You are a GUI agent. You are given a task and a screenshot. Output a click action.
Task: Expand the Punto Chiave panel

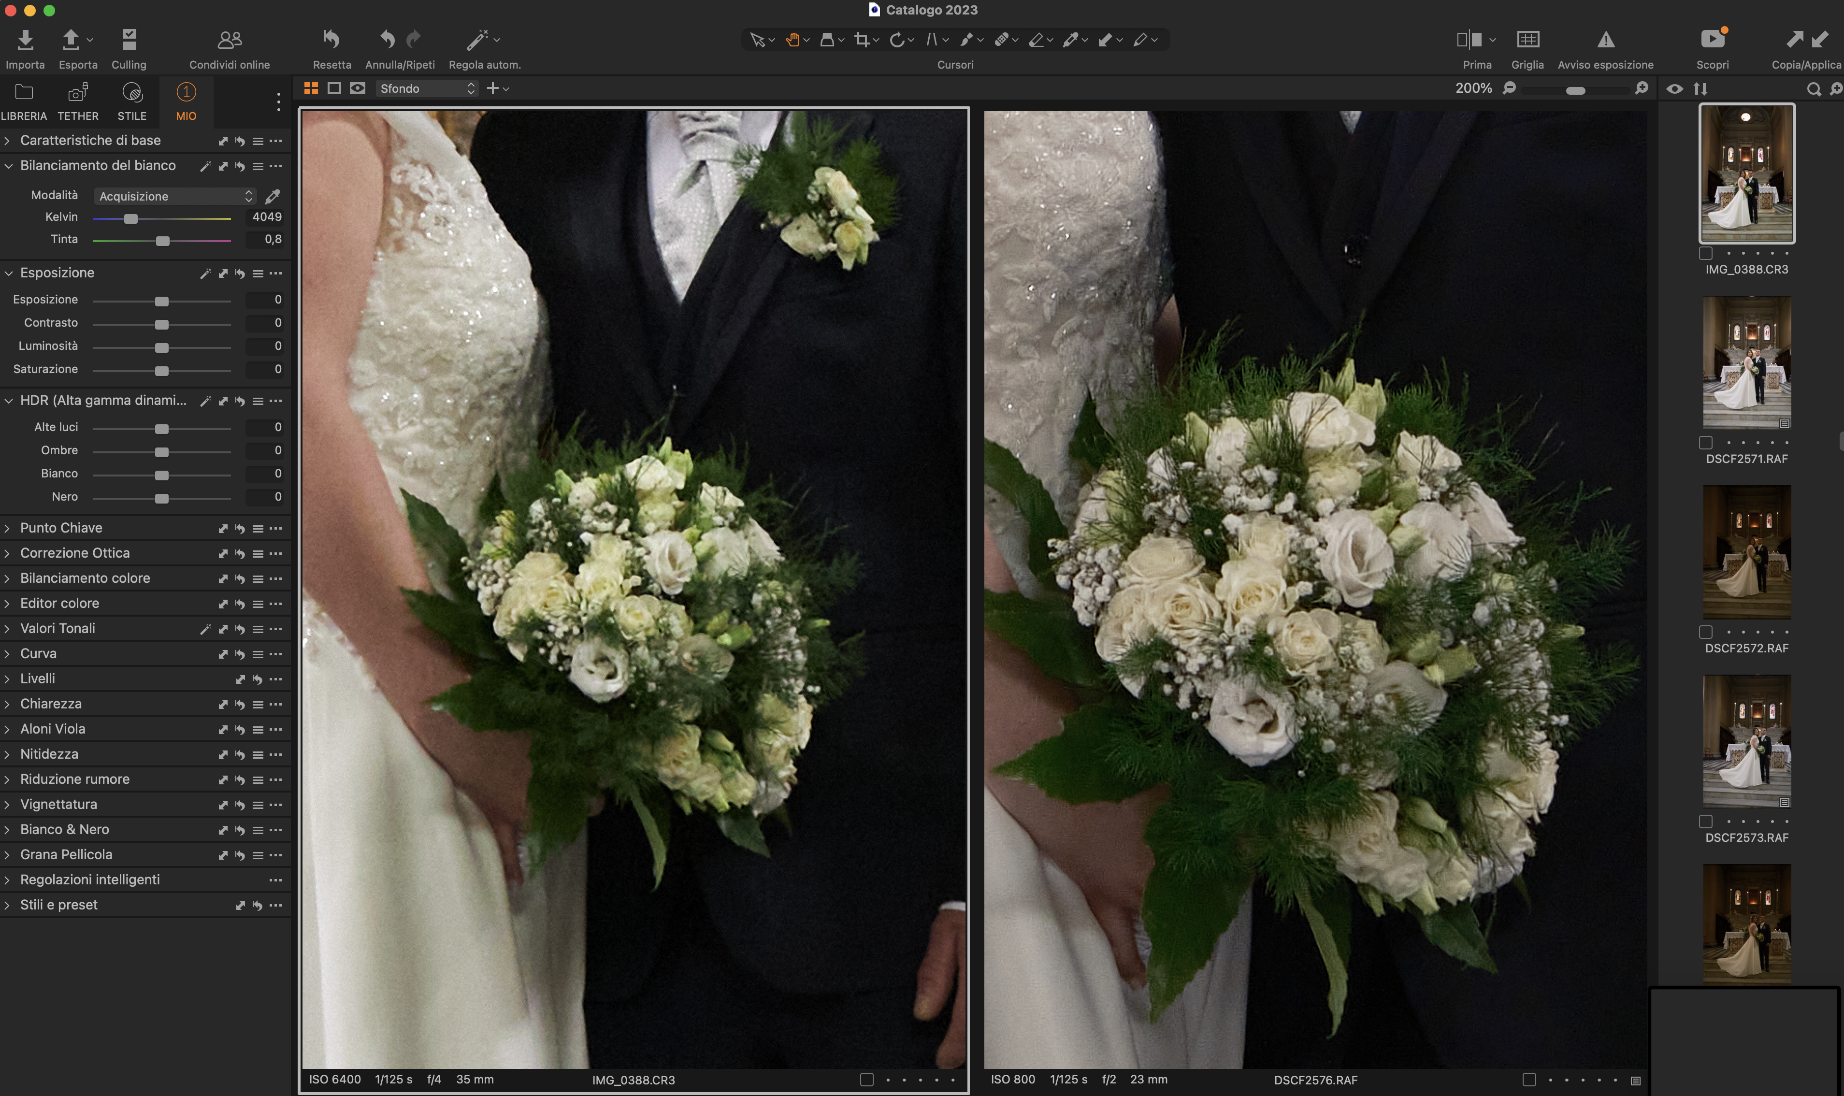pos(7,528)
